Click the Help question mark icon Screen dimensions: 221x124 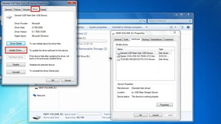[188, 27]
